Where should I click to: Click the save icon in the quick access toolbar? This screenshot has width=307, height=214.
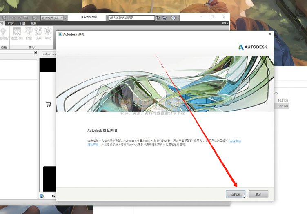(4, 18)
